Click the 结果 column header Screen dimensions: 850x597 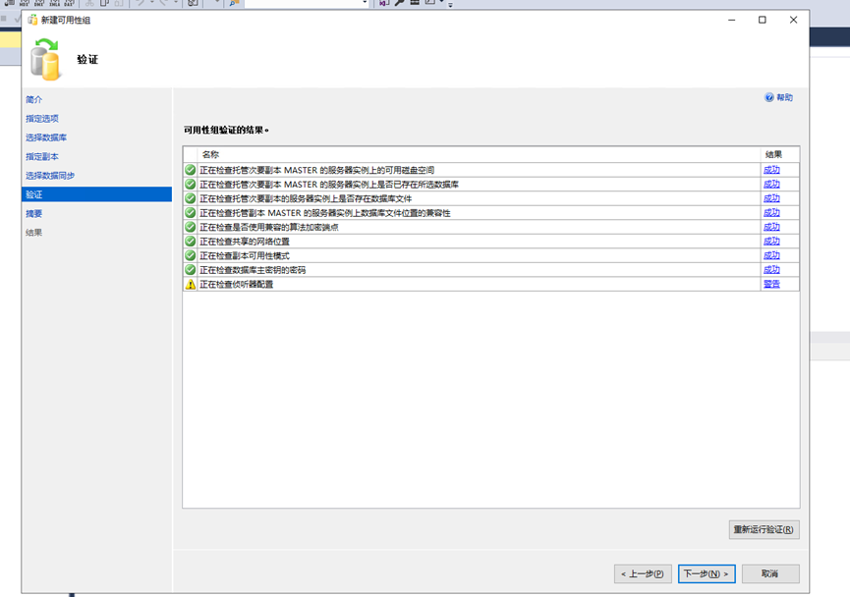773,154
